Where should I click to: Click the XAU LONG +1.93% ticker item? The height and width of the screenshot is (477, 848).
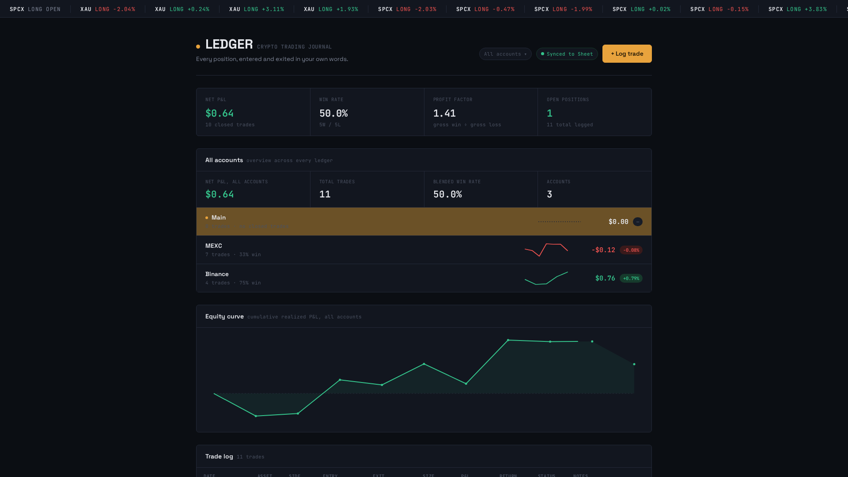(331, 9)
